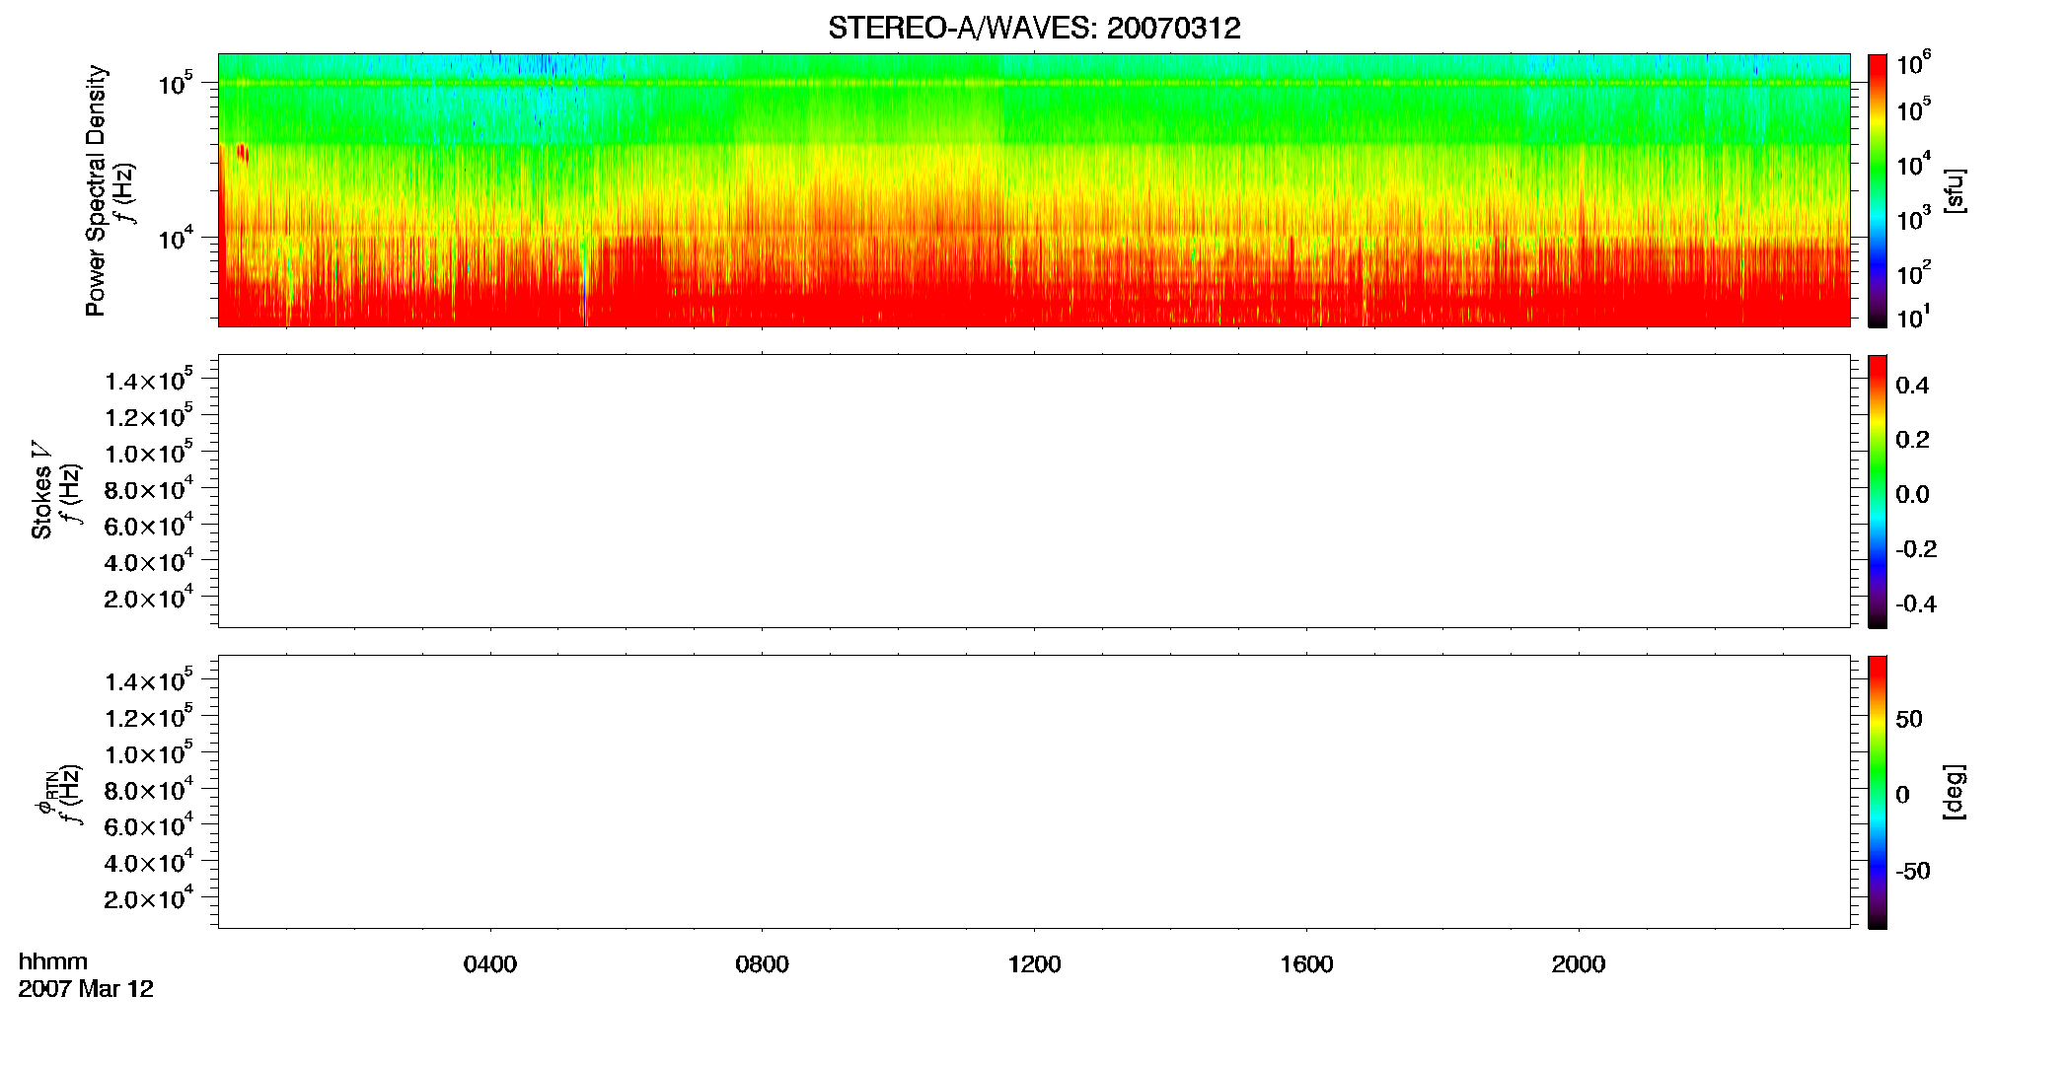2068x1065 pixels.
Task: Click the 2.0×10^4 frequency tick of the Stokes V panel
Action: point(149,598)
